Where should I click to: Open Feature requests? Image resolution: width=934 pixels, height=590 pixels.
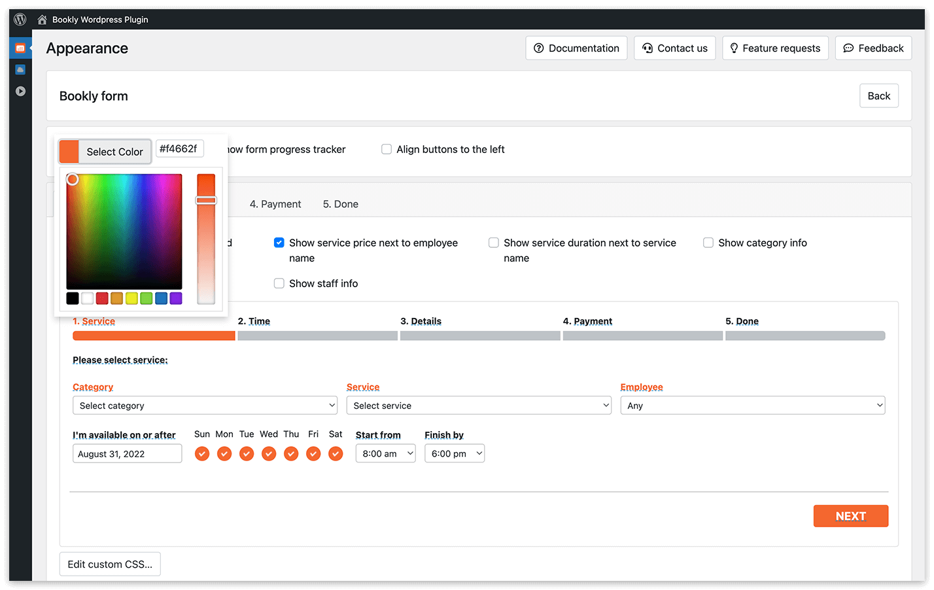pos(776,48)
